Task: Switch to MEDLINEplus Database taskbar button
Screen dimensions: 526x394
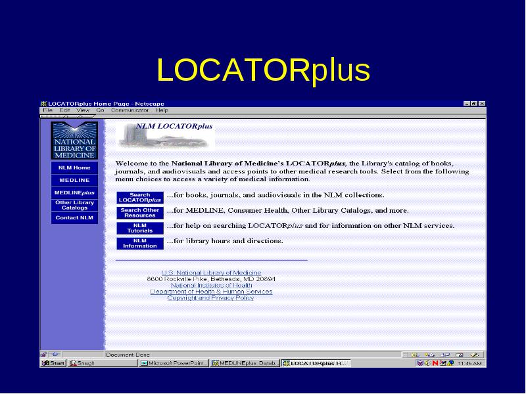Action: (x=245, y=363)
